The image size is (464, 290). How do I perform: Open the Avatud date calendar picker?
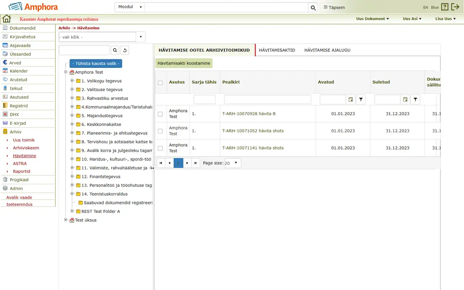tap(351, 99)
